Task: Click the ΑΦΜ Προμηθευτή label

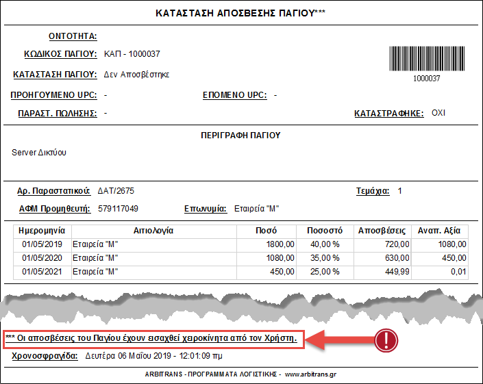Action: (x=55, y=209)
